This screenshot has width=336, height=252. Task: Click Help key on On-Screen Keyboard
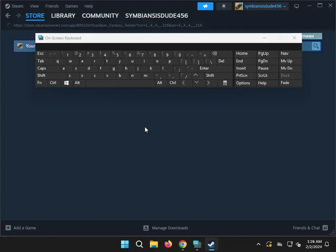(x=267, y=83)
